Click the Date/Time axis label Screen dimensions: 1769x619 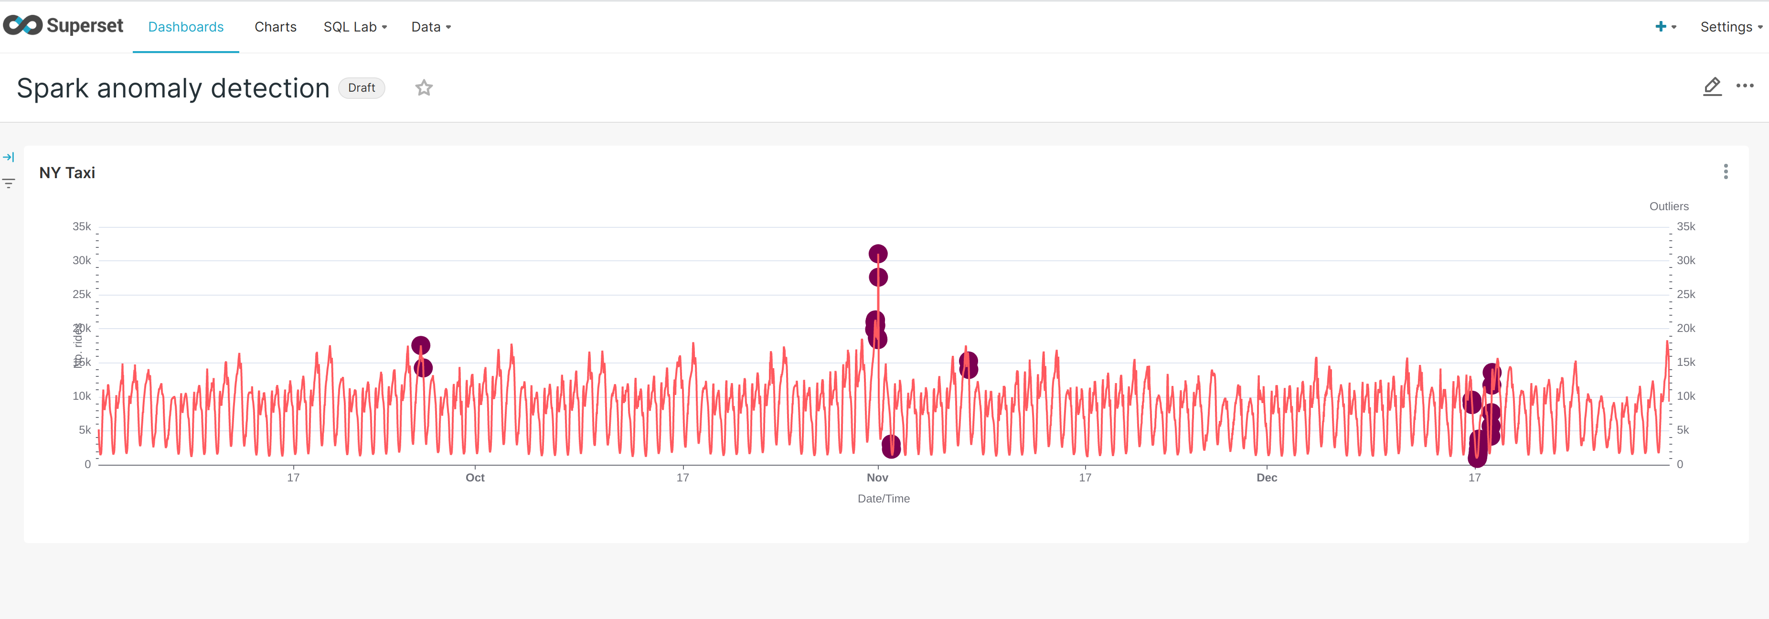[x=884, y=499]
